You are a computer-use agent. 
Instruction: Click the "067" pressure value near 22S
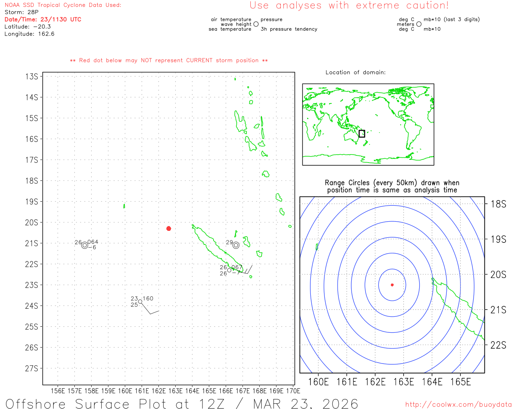(x=237, y=267)
